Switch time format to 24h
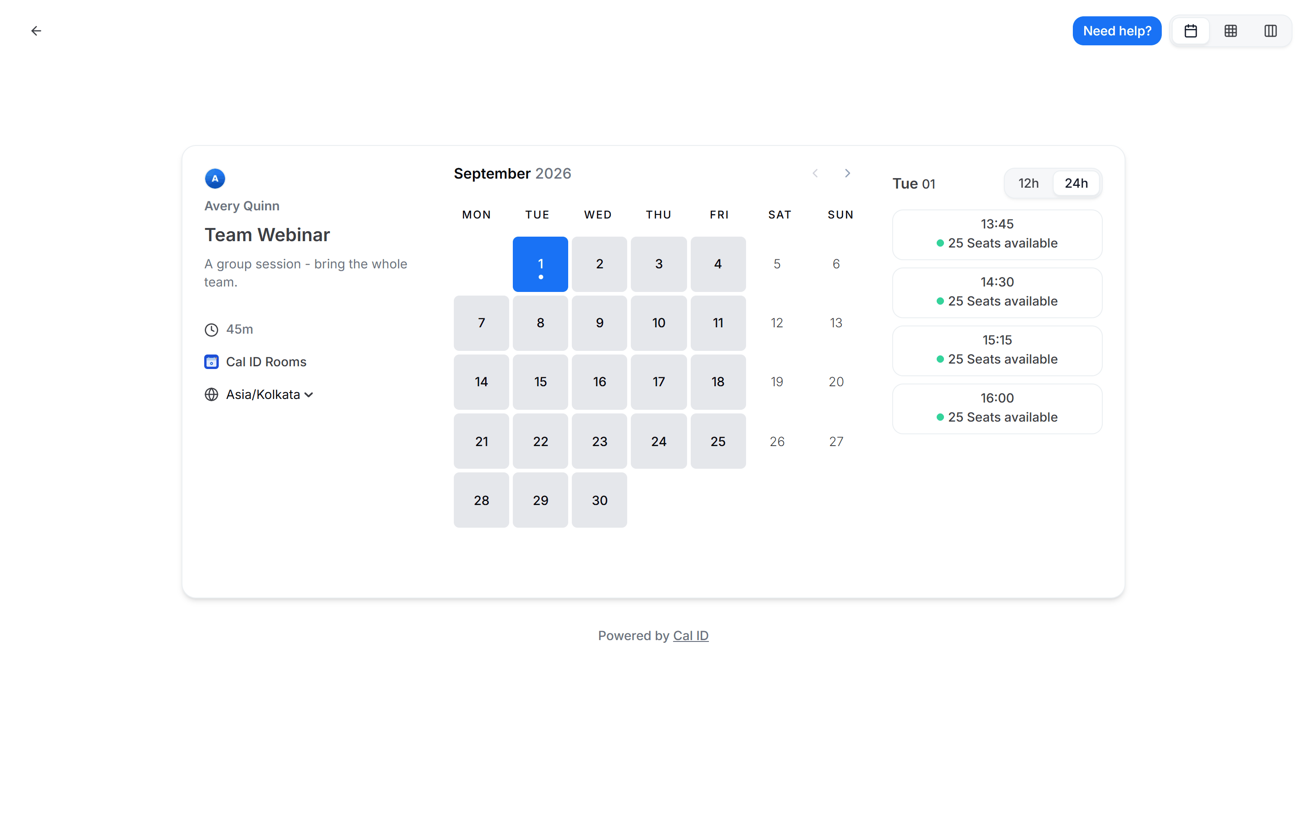Image resolution: width=1307 pixels, height=816 pixels. pos(1076,184)
